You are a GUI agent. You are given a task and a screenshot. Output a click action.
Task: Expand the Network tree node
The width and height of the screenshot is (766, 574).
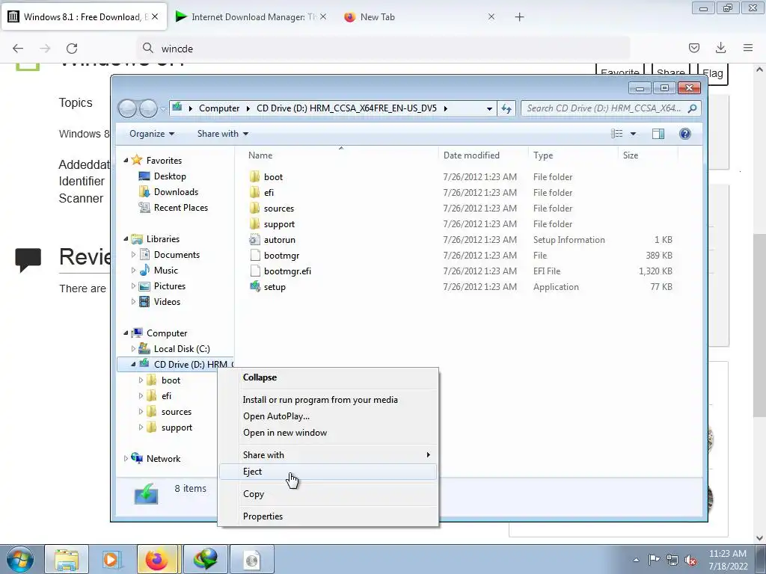(126, 459)
